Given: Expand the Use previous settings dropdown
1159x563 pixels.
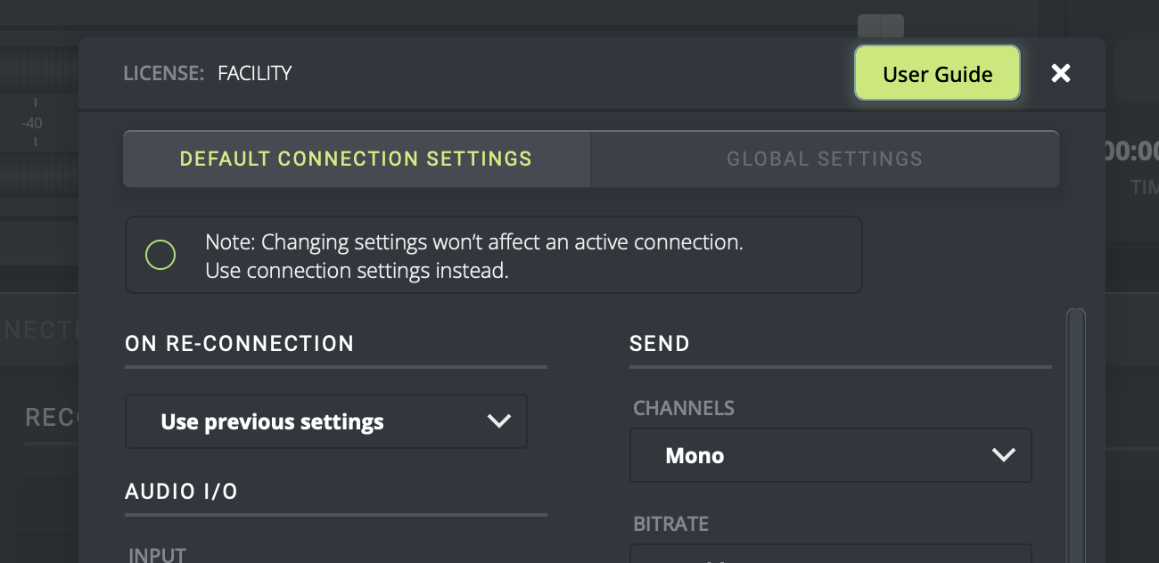Looking at the screenshot, I should click(x=326, y=421).
